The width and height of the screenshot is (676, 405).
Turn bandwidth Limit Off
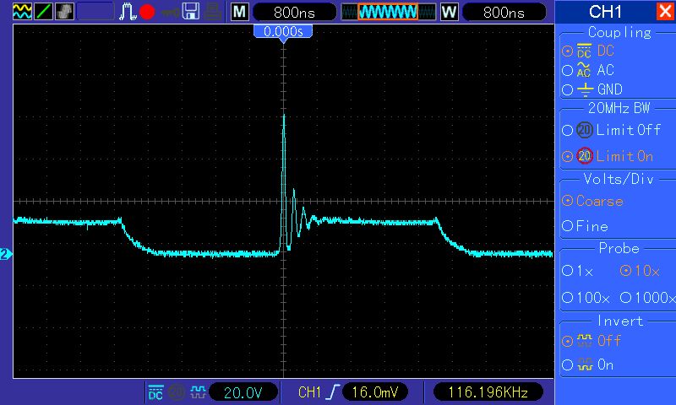[611, 130]
